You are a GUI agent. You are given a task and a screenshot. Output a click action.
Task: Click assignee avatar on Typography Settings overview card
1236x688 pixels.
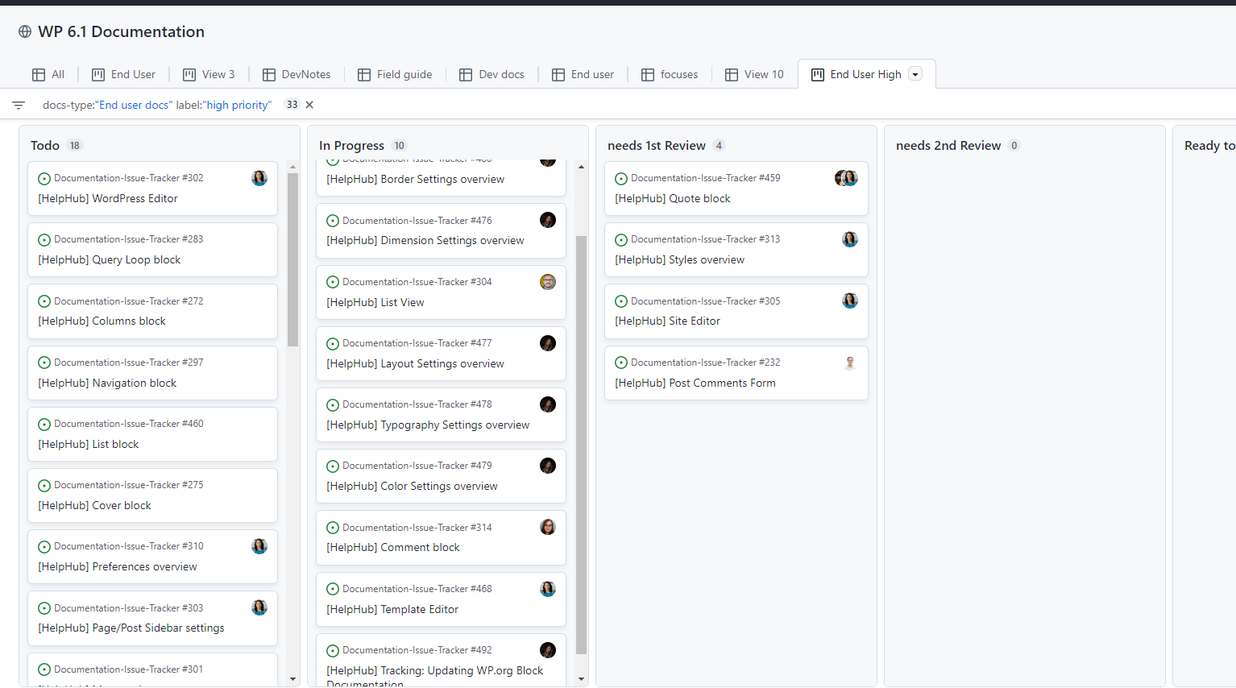point(548,404)
